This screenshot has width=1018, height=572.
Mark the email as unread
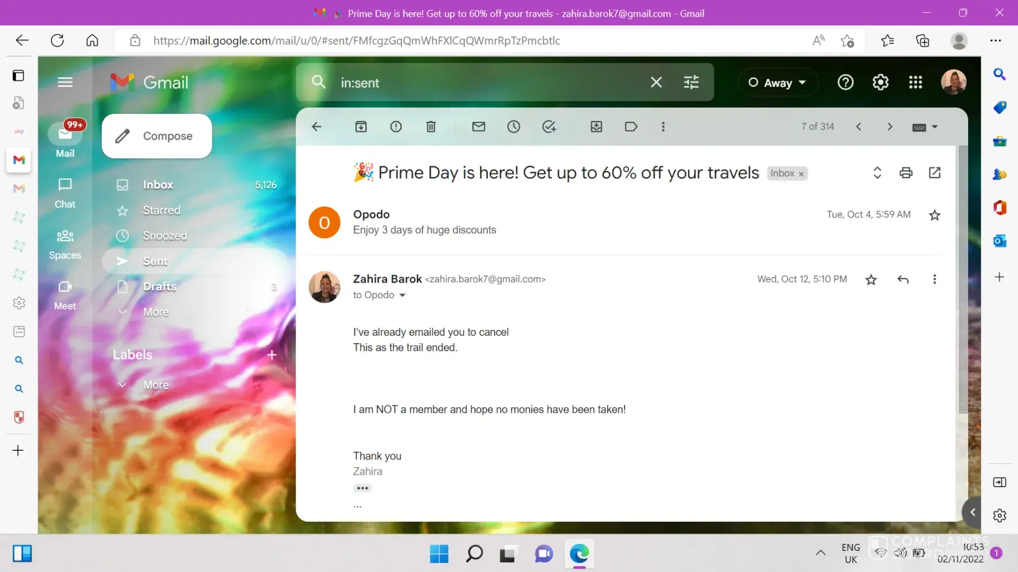click(x=479, y=126)
